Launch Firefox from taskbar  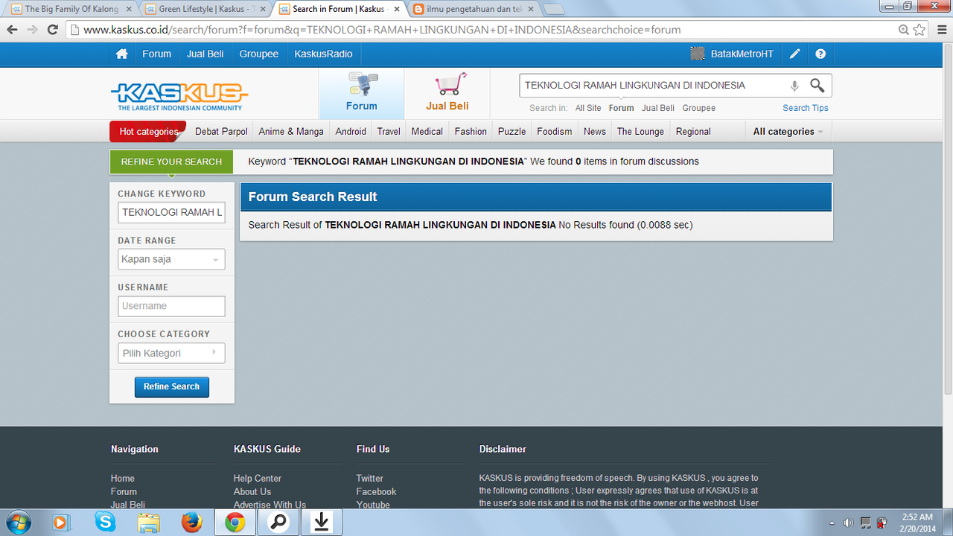point(191,523)
